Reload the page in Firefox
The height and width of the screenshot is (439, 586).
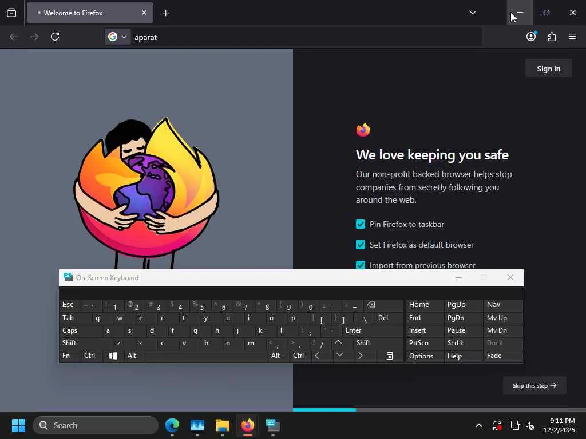tap(55, 37)
